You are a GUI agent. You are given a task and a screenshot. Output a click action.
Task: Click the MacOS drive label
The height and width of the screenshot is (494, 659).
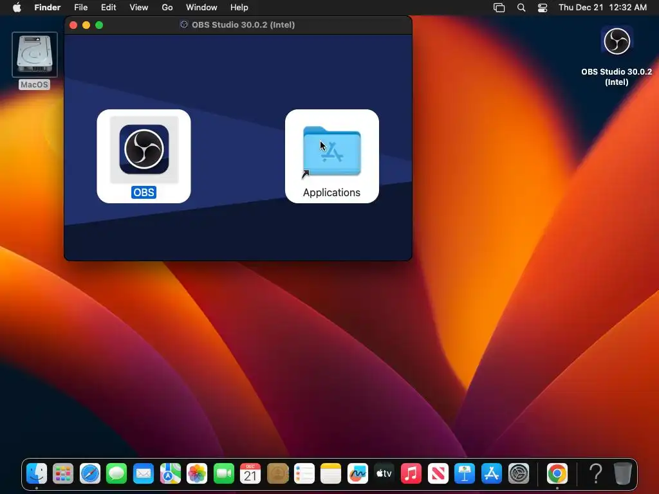35,84
